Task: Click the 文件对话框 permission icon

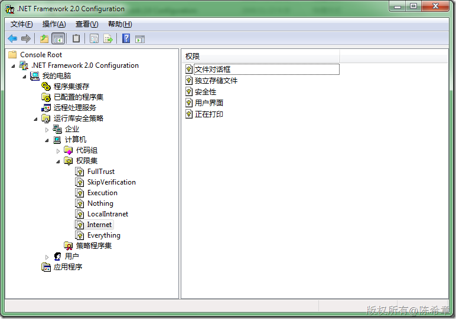Action: [189, 70]
